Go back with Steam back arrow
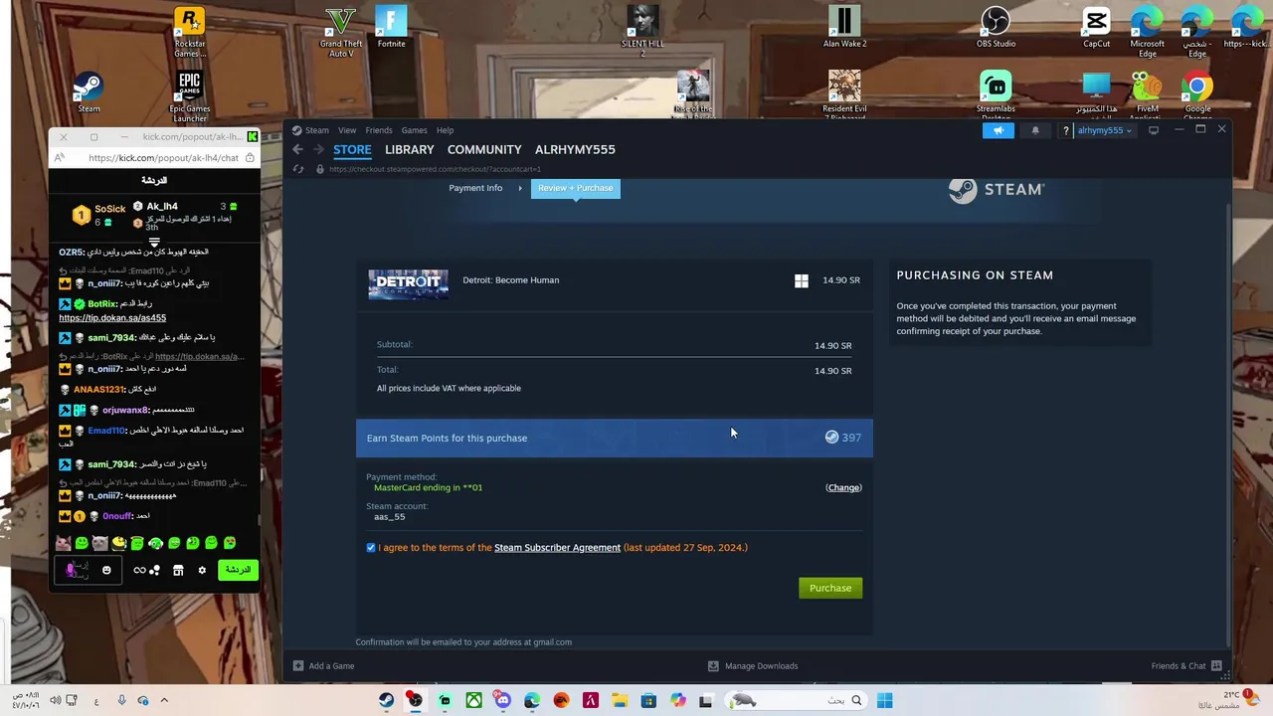Image resolution: width=1273 pixels, height=716 pixels. coord(297,149)
